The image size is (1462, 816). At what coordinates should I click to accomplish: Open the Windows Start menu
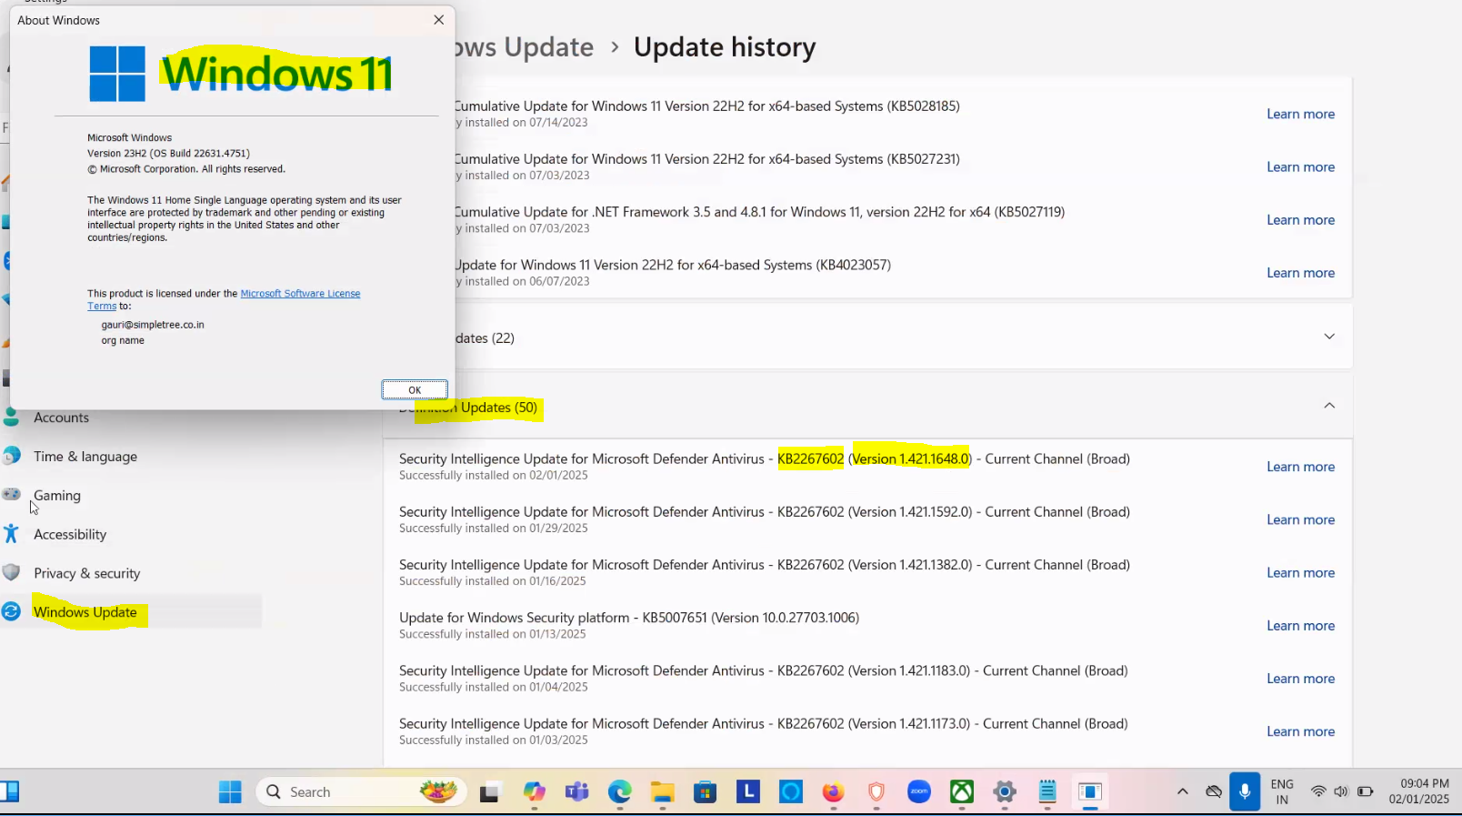coord(230,792)
